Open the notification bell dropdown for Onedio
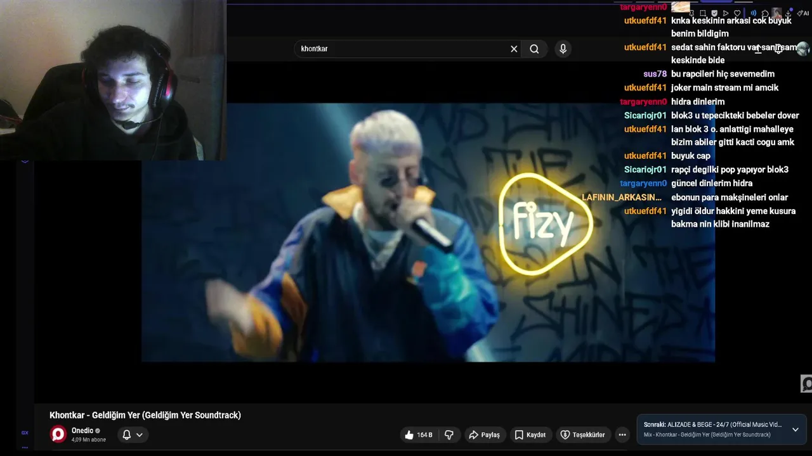 click(133, 434)
